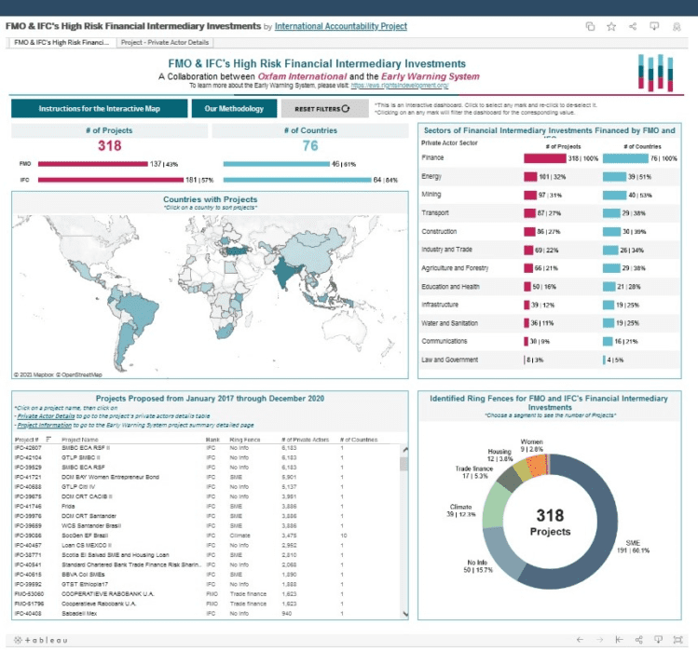Select the Trade finance segment of the donut

click(x=509, y=480)
